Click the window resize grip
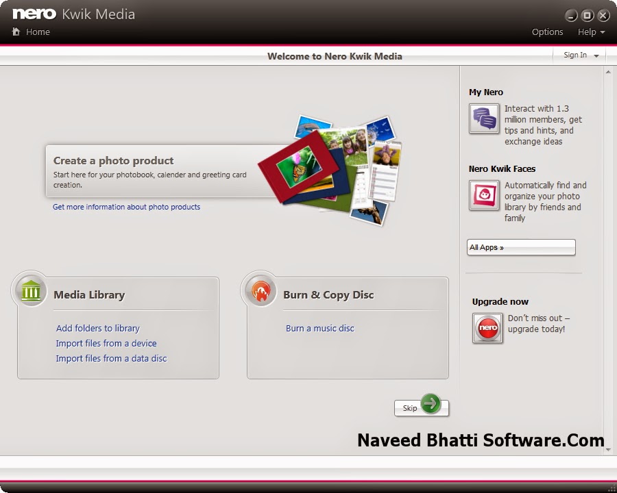The height and width of the screenshot is (493, 617). coord(611,488)
